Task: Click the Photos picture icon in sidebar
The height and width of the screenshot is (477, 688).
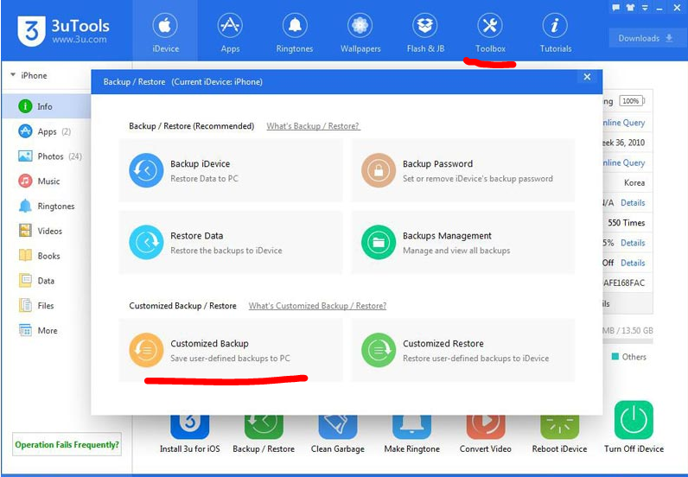Action: [25, 156]
